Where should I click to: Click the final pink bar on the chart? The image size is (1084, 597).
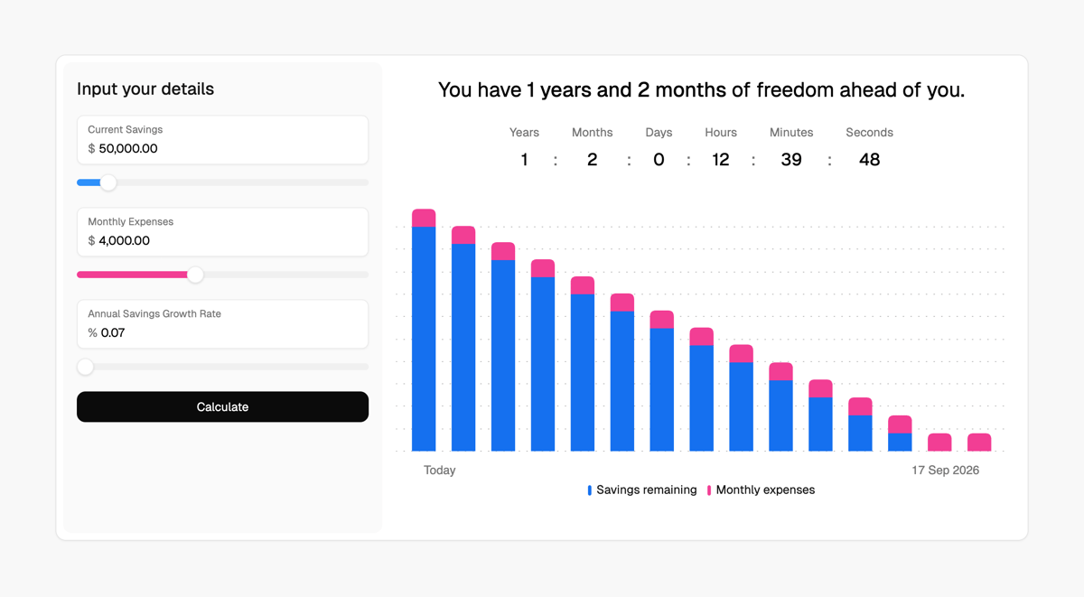pyautogui.click(x=980, y=442)
